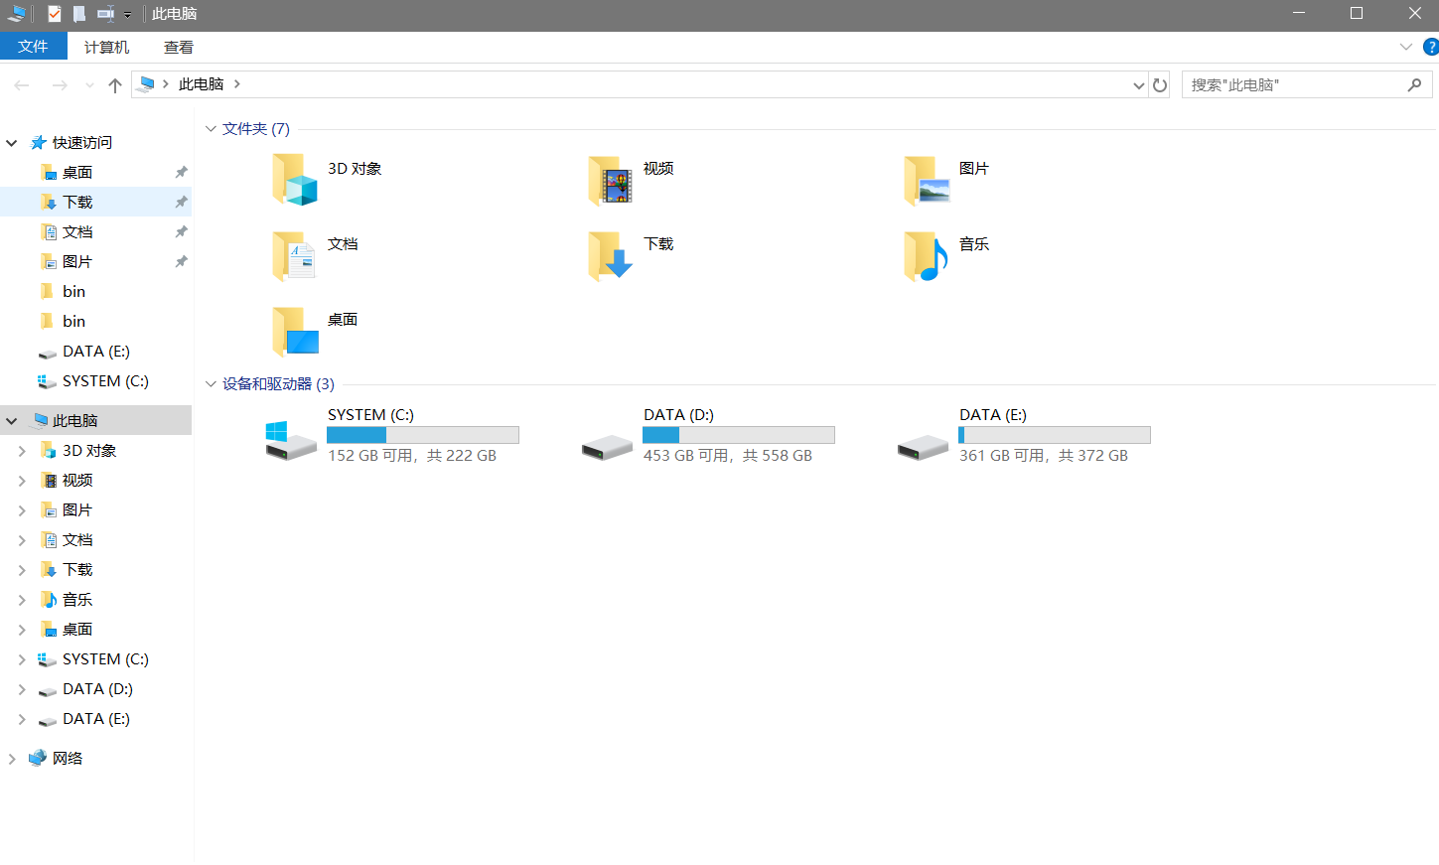Open the 图片 folder icon in main pane
Screen dimensions: 1439x865
pos(927,180)
